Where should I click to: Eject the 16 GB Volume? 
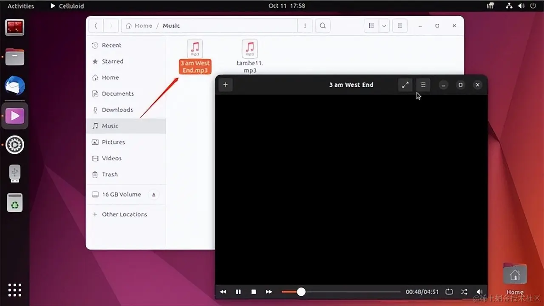point(154,195)
